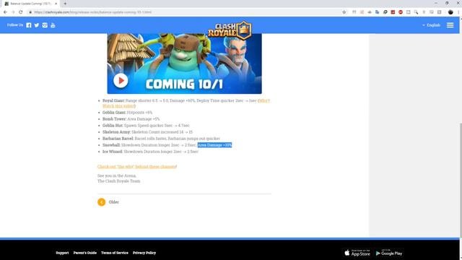Click the highlighted Area Damage text
The image size is (462, 260).
pyautogui.click(x=215, y=145)
